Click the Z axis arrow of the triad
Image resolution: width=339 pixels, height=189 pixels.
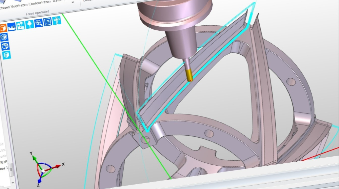click(39, 182)
